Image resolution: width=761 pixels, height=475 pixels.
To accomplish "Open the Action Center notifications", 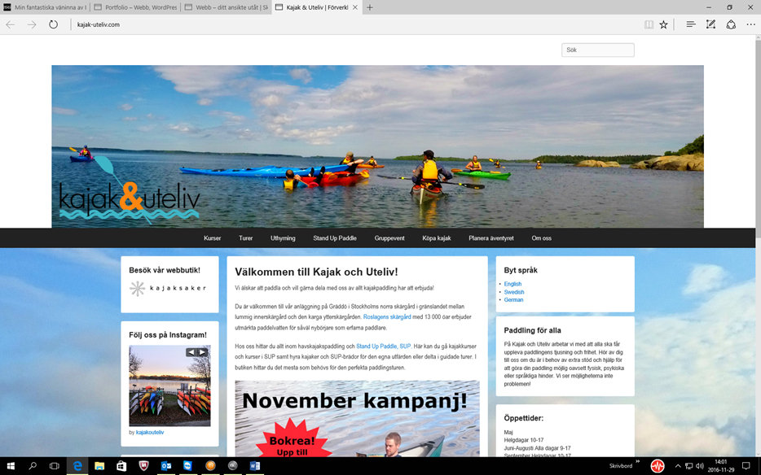I will tap(746, 466).
